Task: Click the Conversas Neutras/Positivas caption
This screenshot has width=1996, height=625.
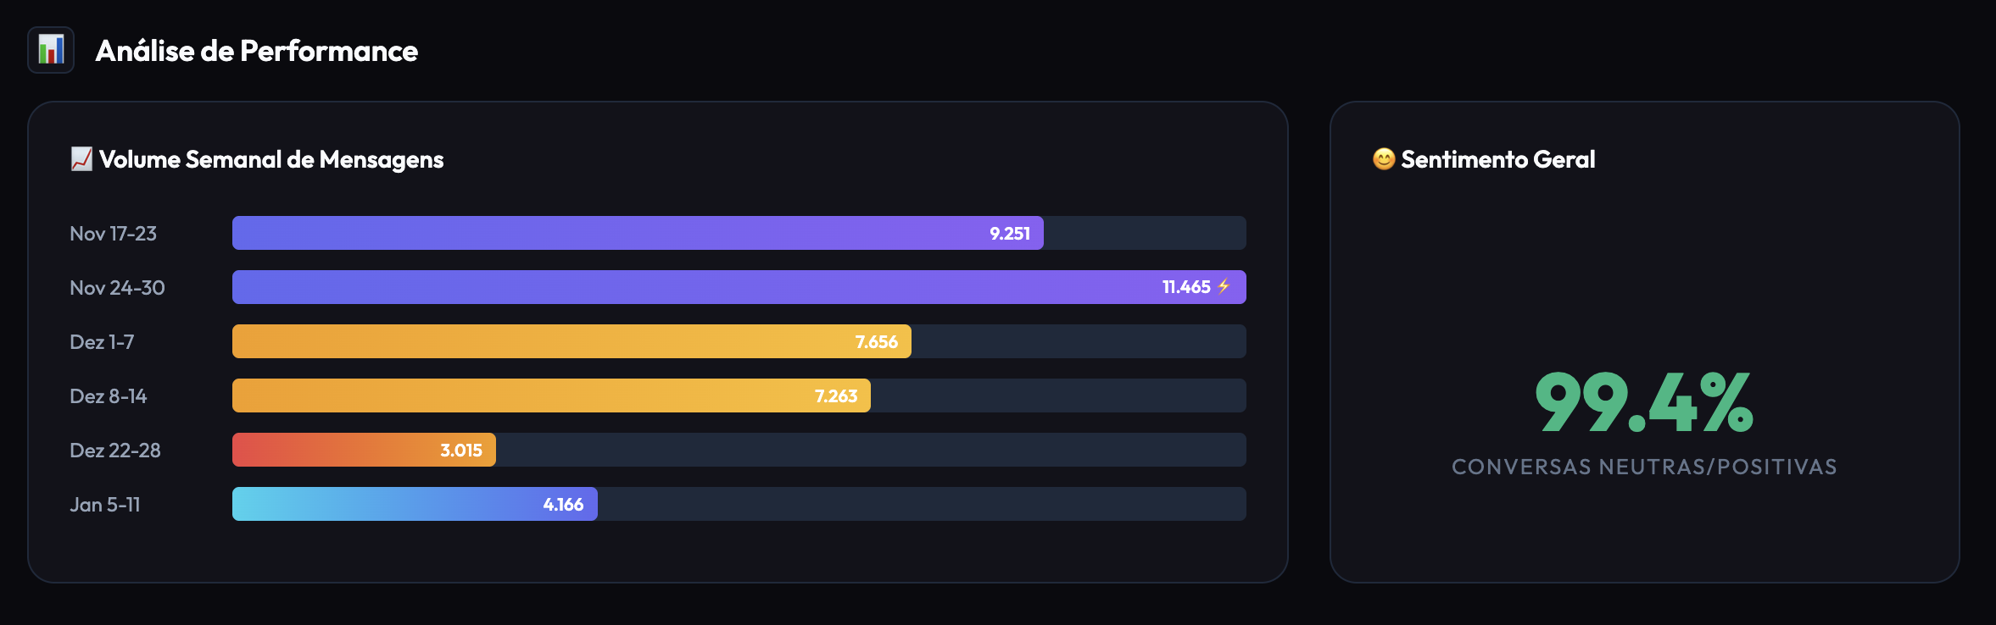Action: pos(1644,467)
